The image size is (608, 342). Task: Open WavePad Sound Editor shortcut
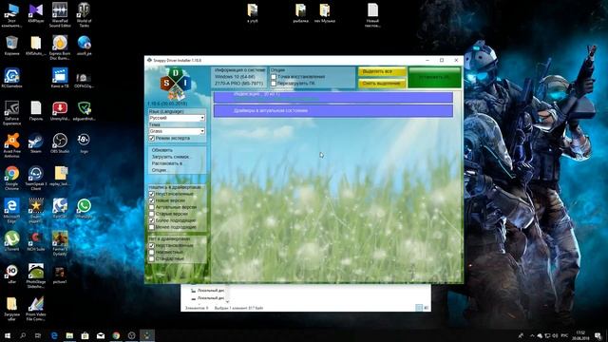[60, 15]
